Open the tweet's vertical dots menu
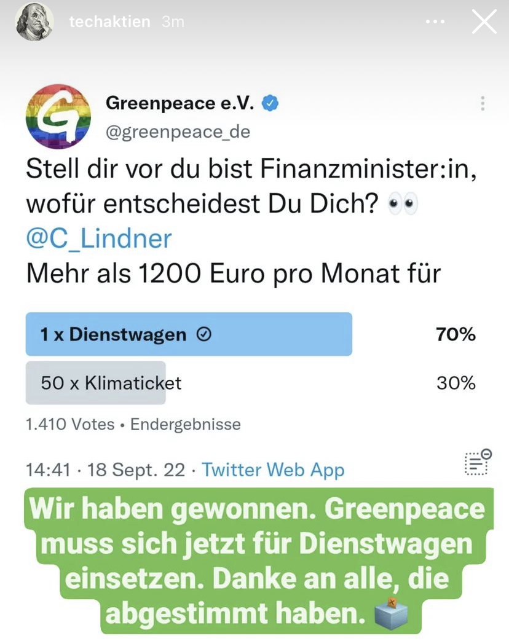Image resolution: width=509 pixels, height=641 pixels. (483, 104)
